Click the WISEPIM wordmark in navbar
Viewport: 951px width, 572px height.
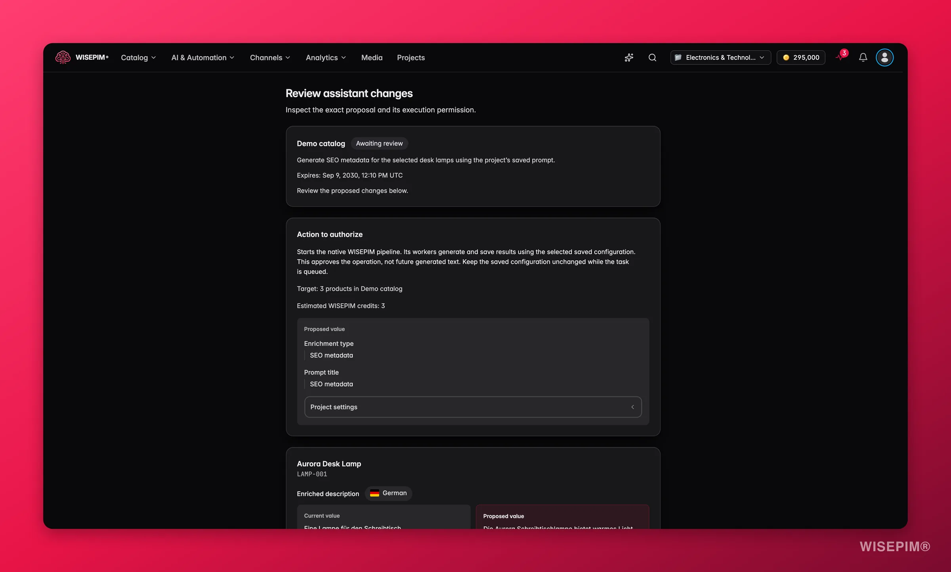(92, 57)
